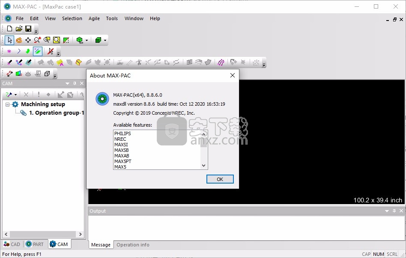
Task: Choose the orange Rotate view tool
Action: (19, 40)
